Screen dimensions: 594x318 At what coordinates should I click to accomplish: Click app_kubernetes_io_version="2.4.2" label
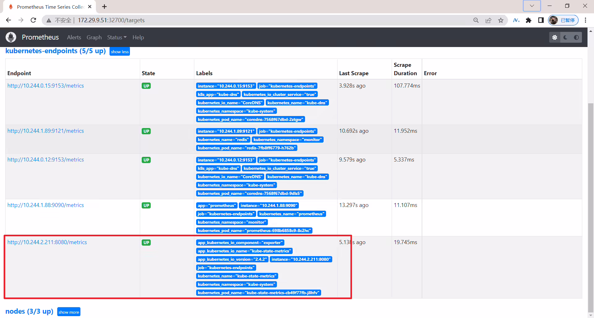click(232, 259)
